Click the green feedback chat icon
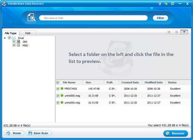This screenshot has width=193, height=140. 166,3
